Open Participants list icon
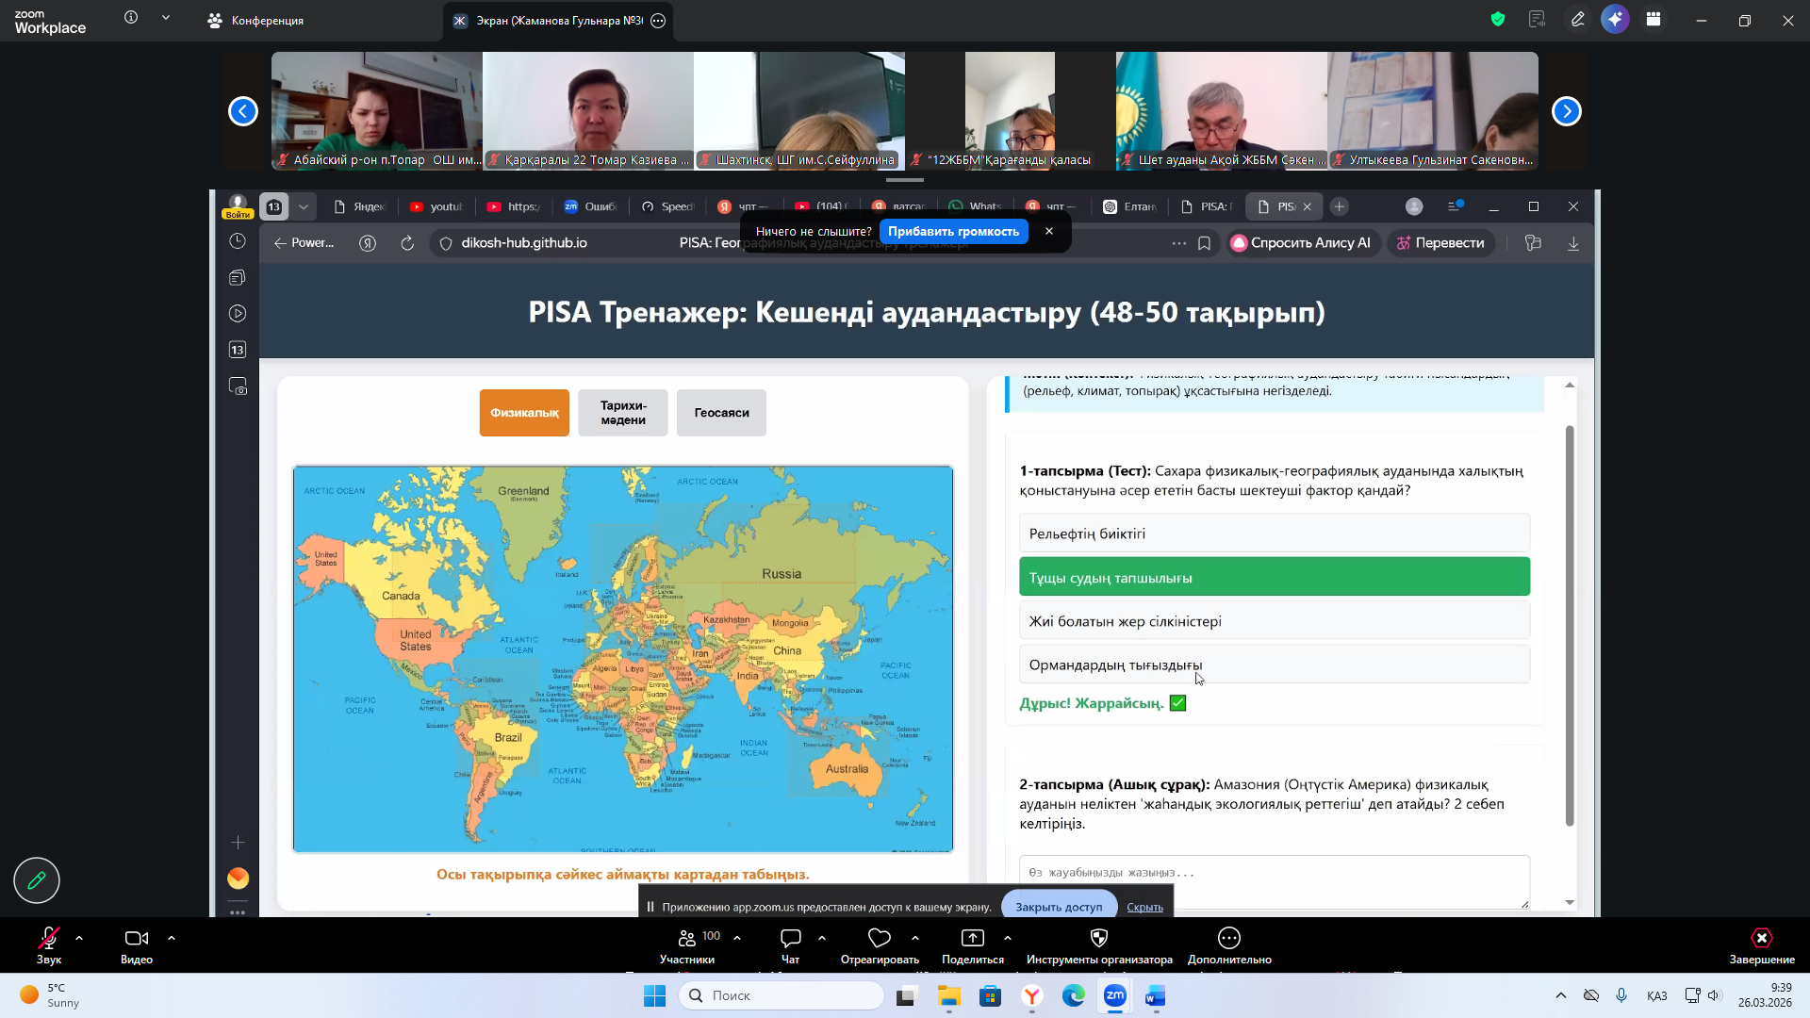 click(x=687, y=938)
